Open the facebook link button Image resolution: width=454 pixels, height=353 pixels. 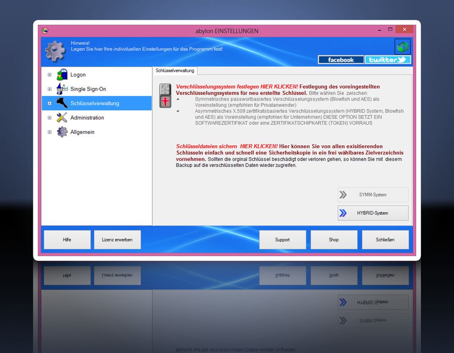coord(341,60)
